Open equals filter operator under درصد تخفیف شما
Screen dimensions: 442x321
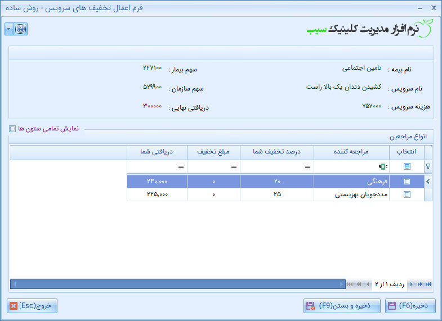pyautogui.click(x=307, y=167)
